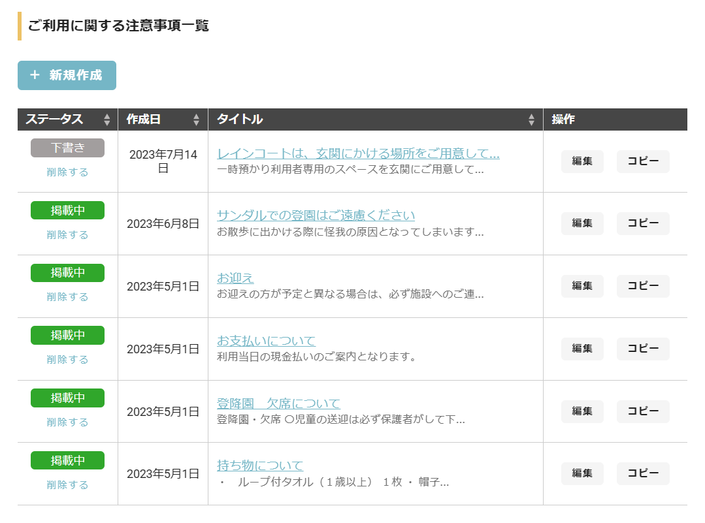Open the お支払いについて notice link
The image size is (705, 523).
tap(266, 341)
